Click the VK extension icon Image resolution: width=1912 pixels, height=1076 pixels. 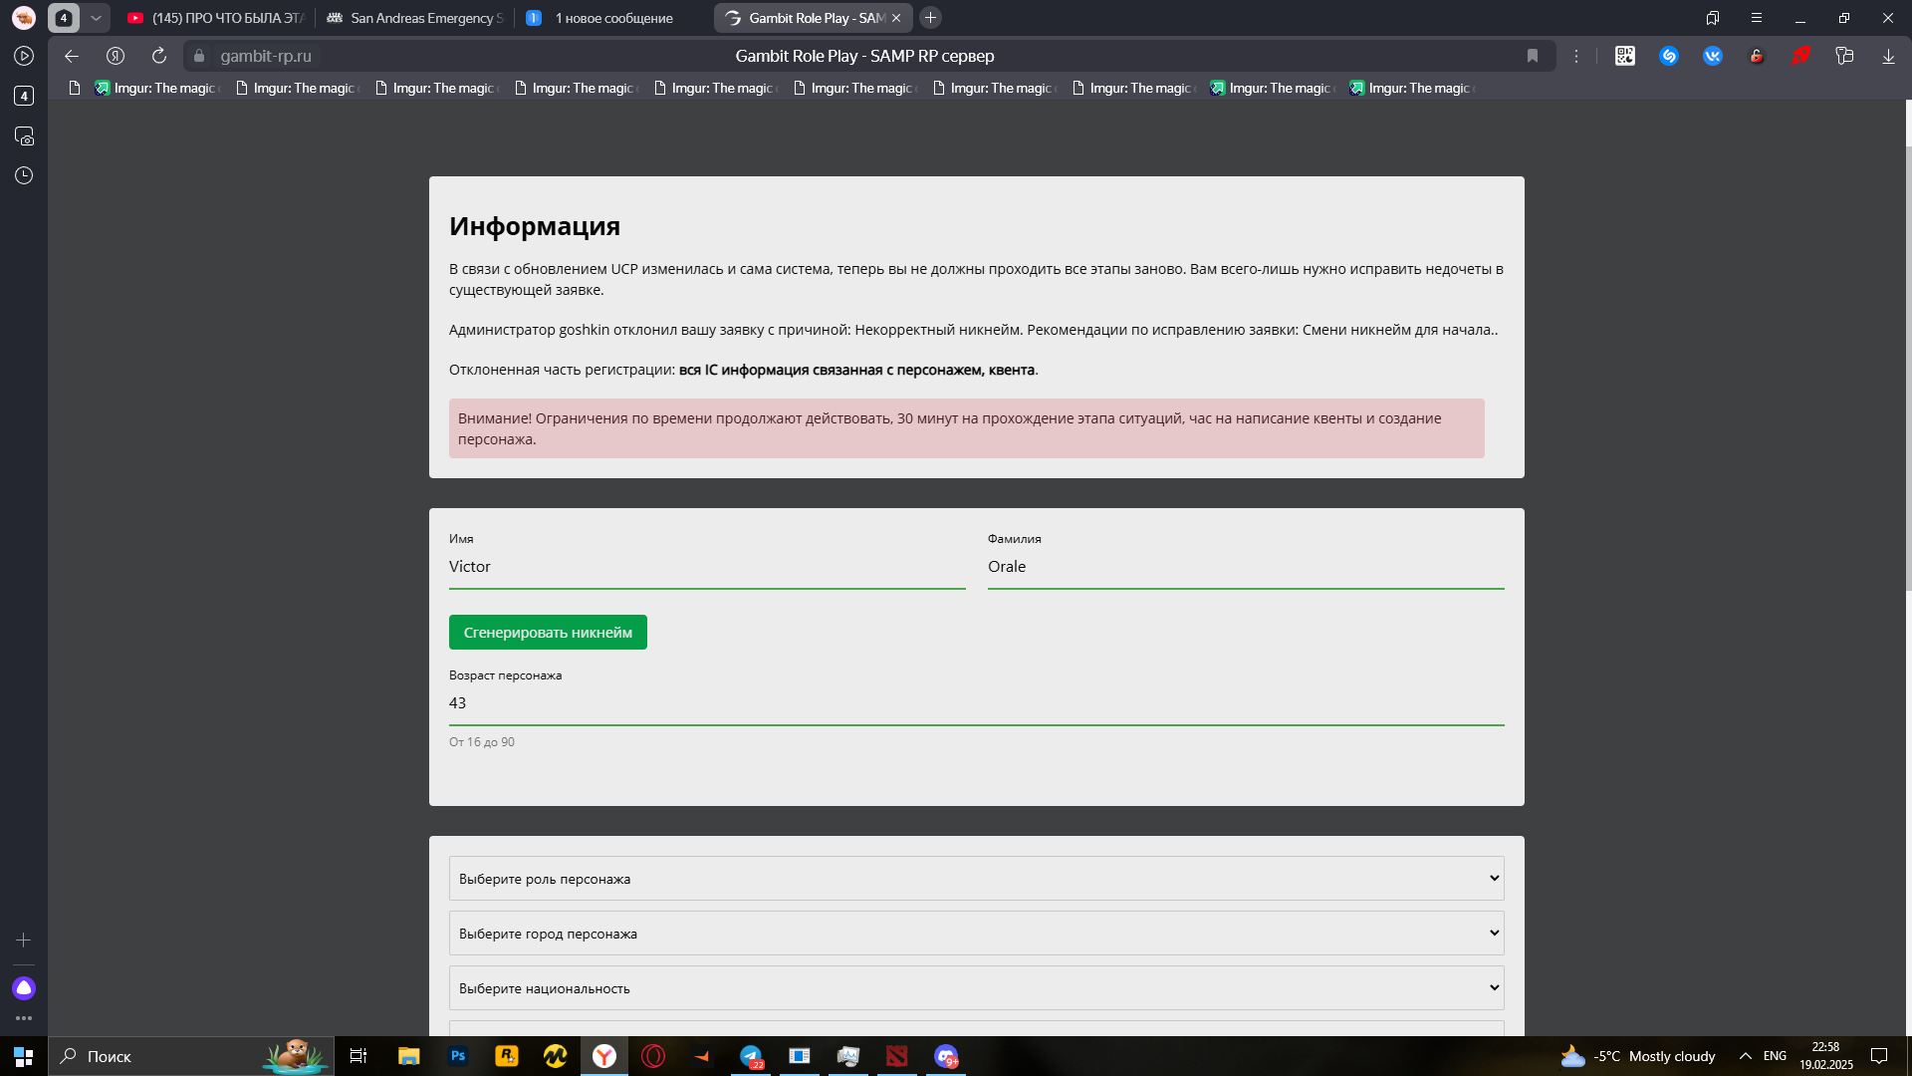click(x=1713, y=56)
